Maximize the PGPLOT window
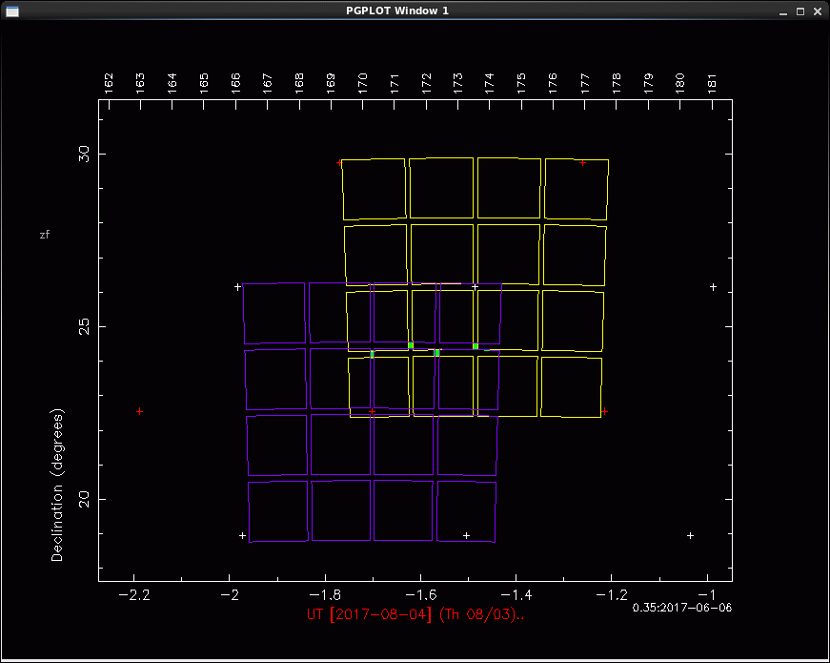The image size is (830, 663). (800, 11)
